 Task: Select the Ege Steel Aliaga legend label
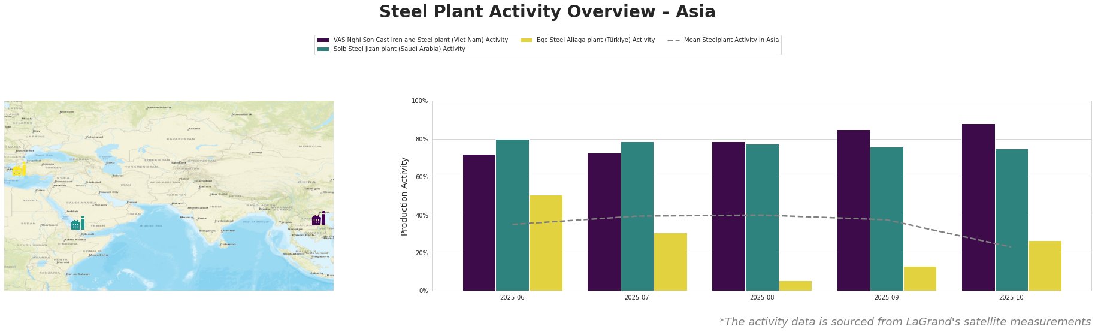pyautogui.click(x=595, y=40)
